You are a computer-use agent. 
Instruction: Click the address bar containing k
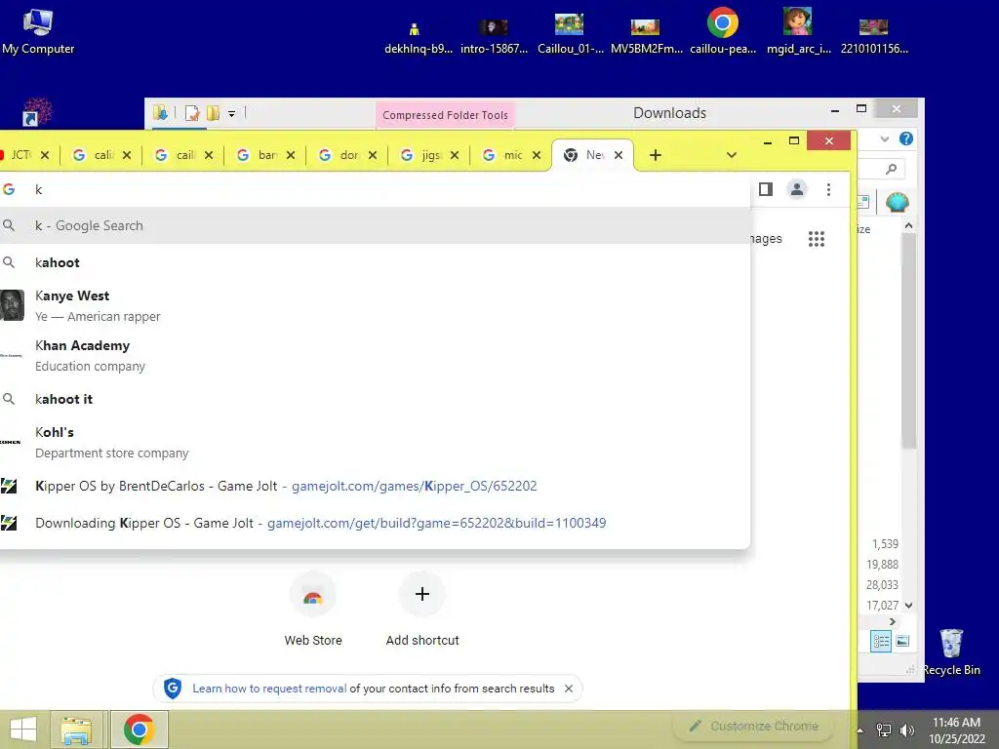coord(375,189)
